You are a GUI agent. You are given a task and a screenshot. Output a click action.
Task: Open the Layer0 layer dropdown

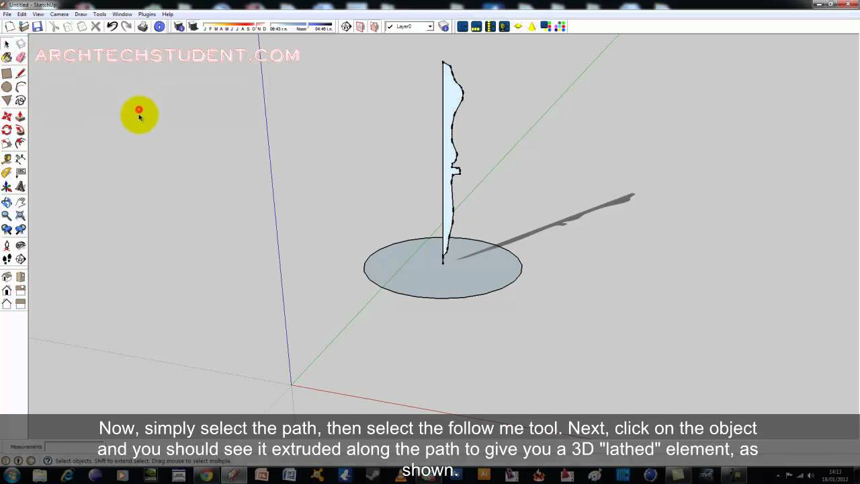431,27
